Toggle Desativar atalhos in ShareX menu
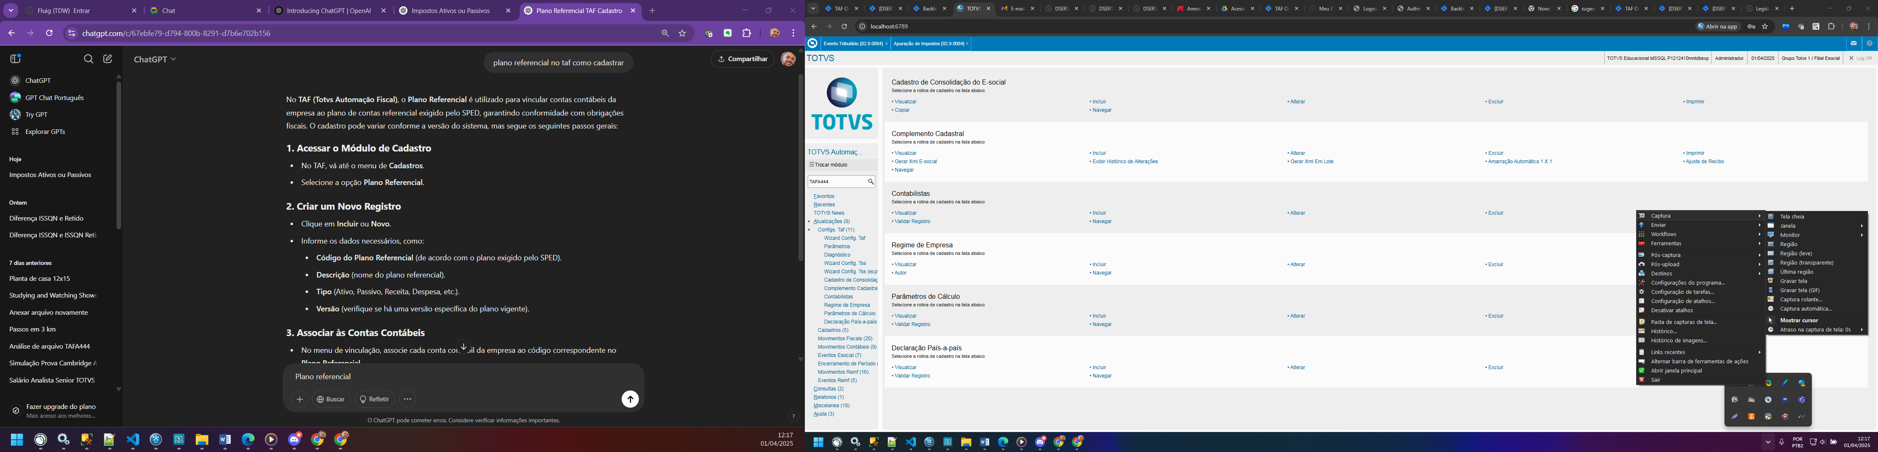This screenshot has height=452, width=1878. pyautogui.click(x=1672, y=310)
